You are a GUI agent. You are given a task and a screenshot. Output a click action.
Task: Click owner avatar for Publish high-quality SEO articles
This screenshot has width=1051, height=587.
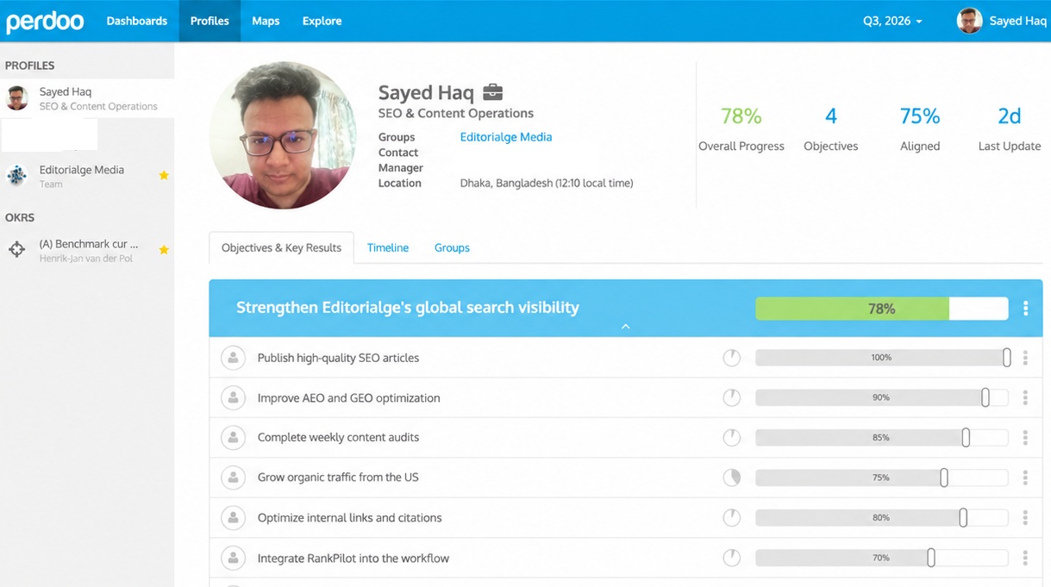tap(233, 358)
